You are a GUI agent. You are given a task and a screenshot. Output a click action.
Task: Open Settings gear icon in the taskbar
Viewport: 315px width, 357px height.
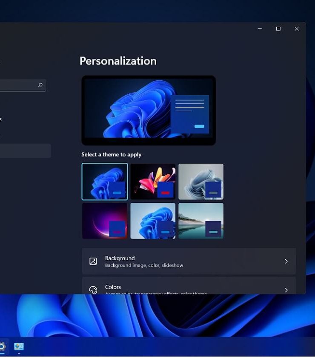click(2, 346)
